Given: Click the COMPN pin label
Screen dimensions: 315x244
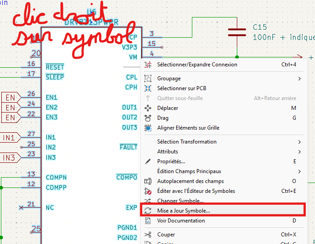Looking at the screenshot, I should point(56,178).
